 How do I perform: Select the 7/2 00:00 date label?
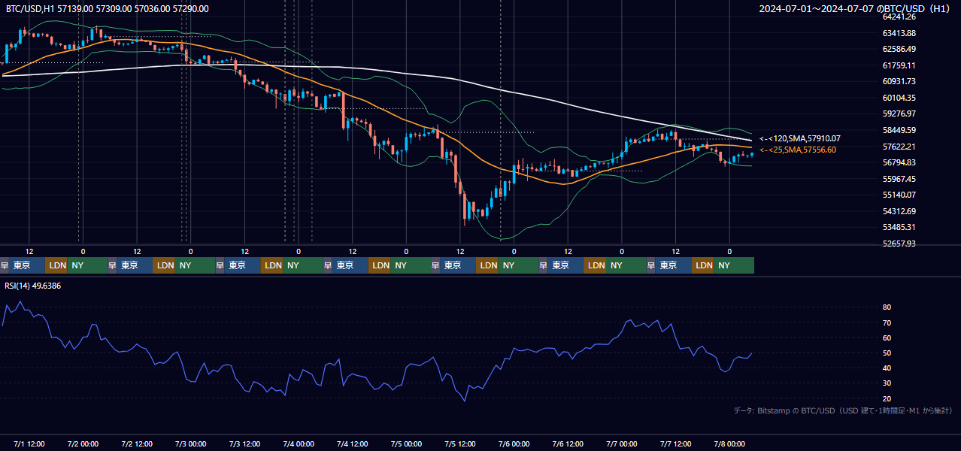(x=83, y=443)
